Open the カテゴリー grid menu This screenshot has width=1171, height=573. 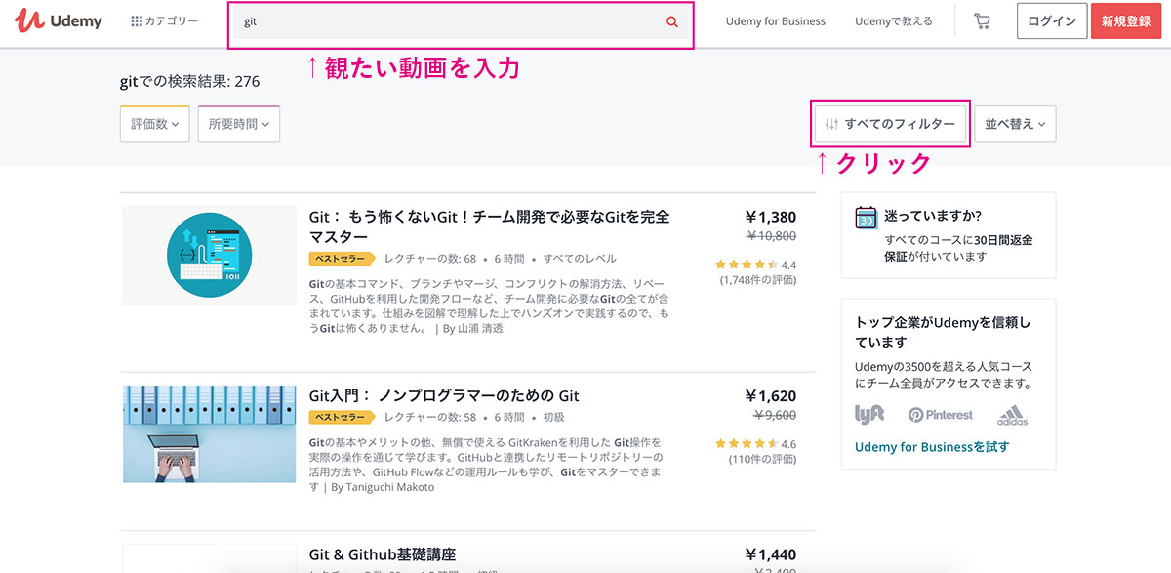[164, 21]
